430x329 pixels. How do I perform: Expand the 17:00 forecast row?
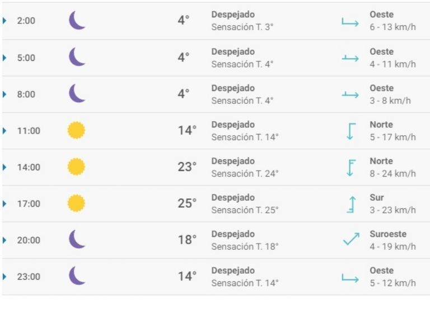(x=5, y=204)
